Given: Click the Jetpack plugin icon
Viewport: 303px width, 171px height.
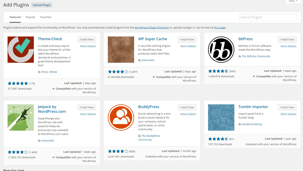Looking at the screenshot, I should point(21,117).
